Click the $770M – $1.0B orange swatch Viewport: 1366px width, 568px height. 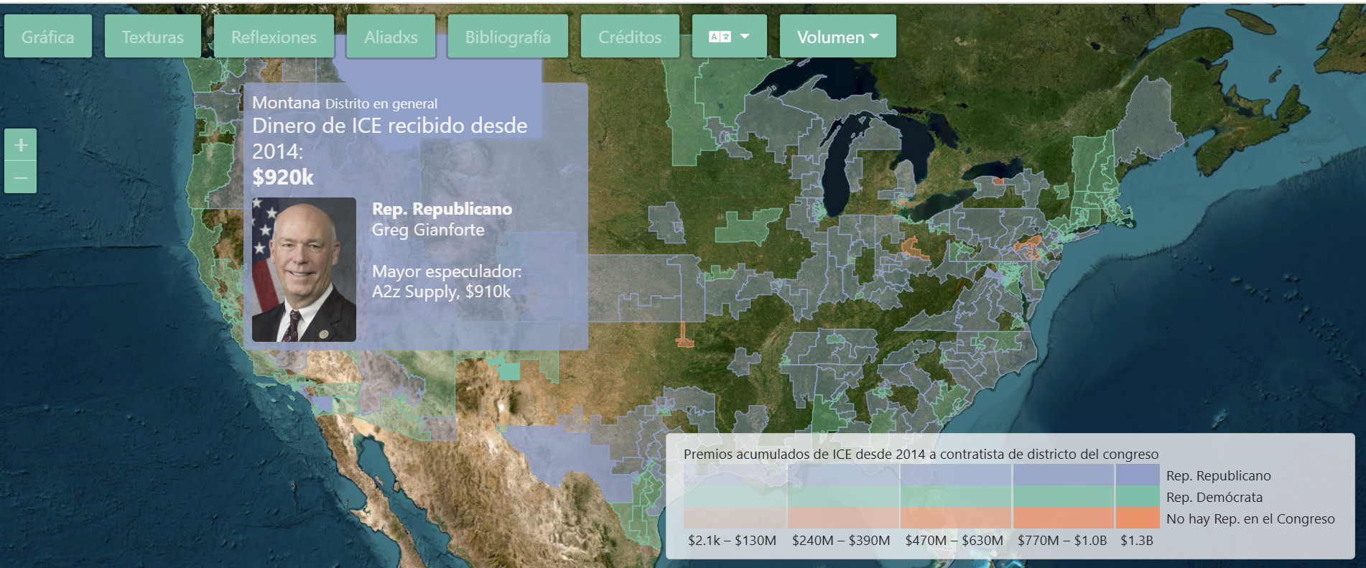click(1063, 518)
